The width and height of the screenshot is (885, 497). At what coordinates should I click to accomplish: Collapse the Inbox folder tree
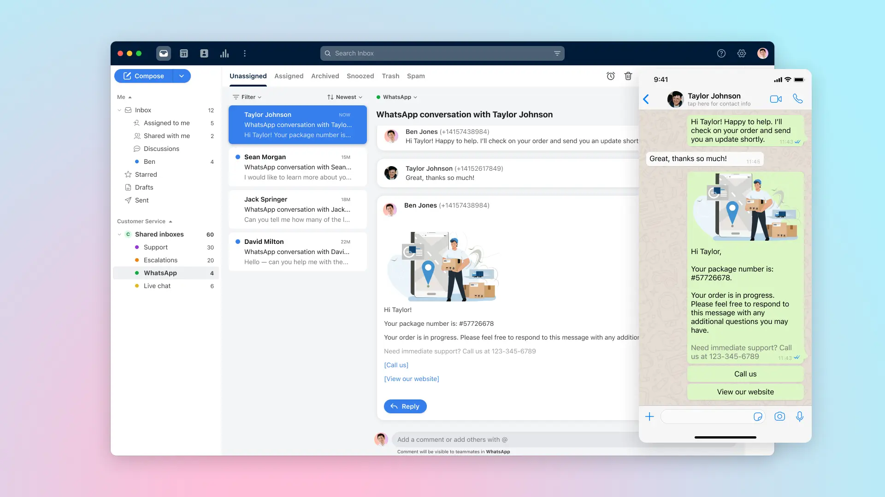[119, 110]
